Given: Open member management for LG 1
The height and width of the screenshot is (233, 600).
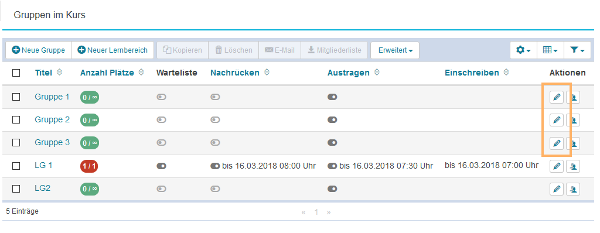Looking at the screenshot, I should pyautogui.click(x=573, y=166).
